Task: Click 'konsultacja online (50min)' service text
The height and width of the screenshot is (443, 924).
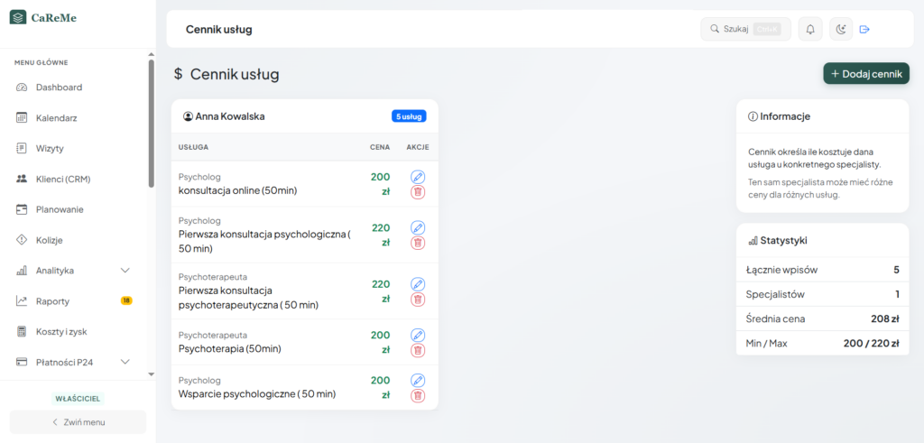Action: coord(238,191)
